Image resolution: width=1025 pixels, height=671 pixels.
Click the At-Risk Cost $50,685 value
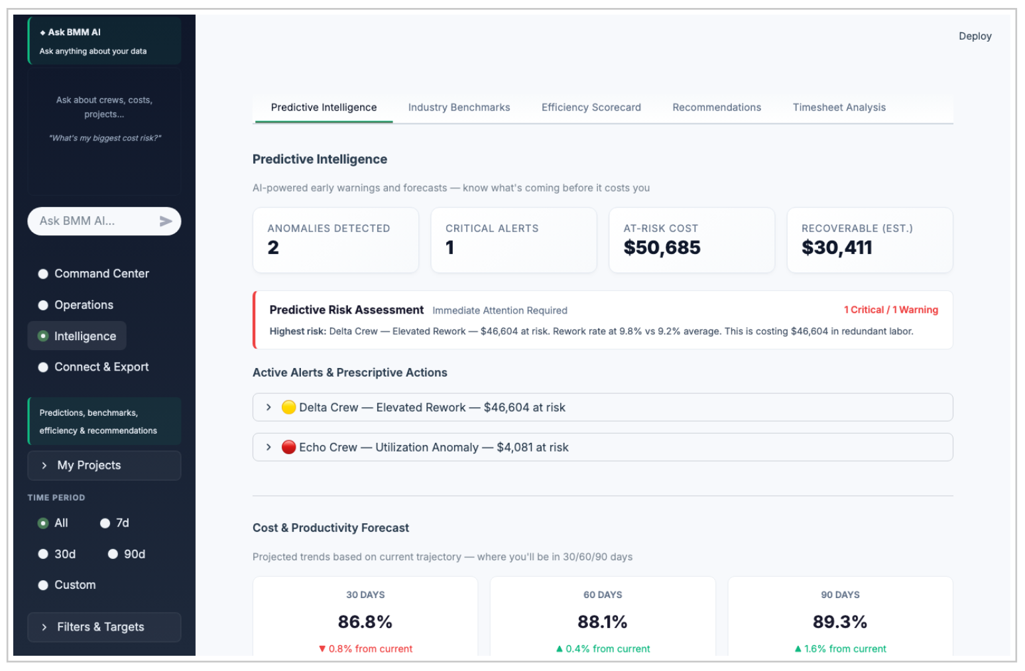coord(662,247)
